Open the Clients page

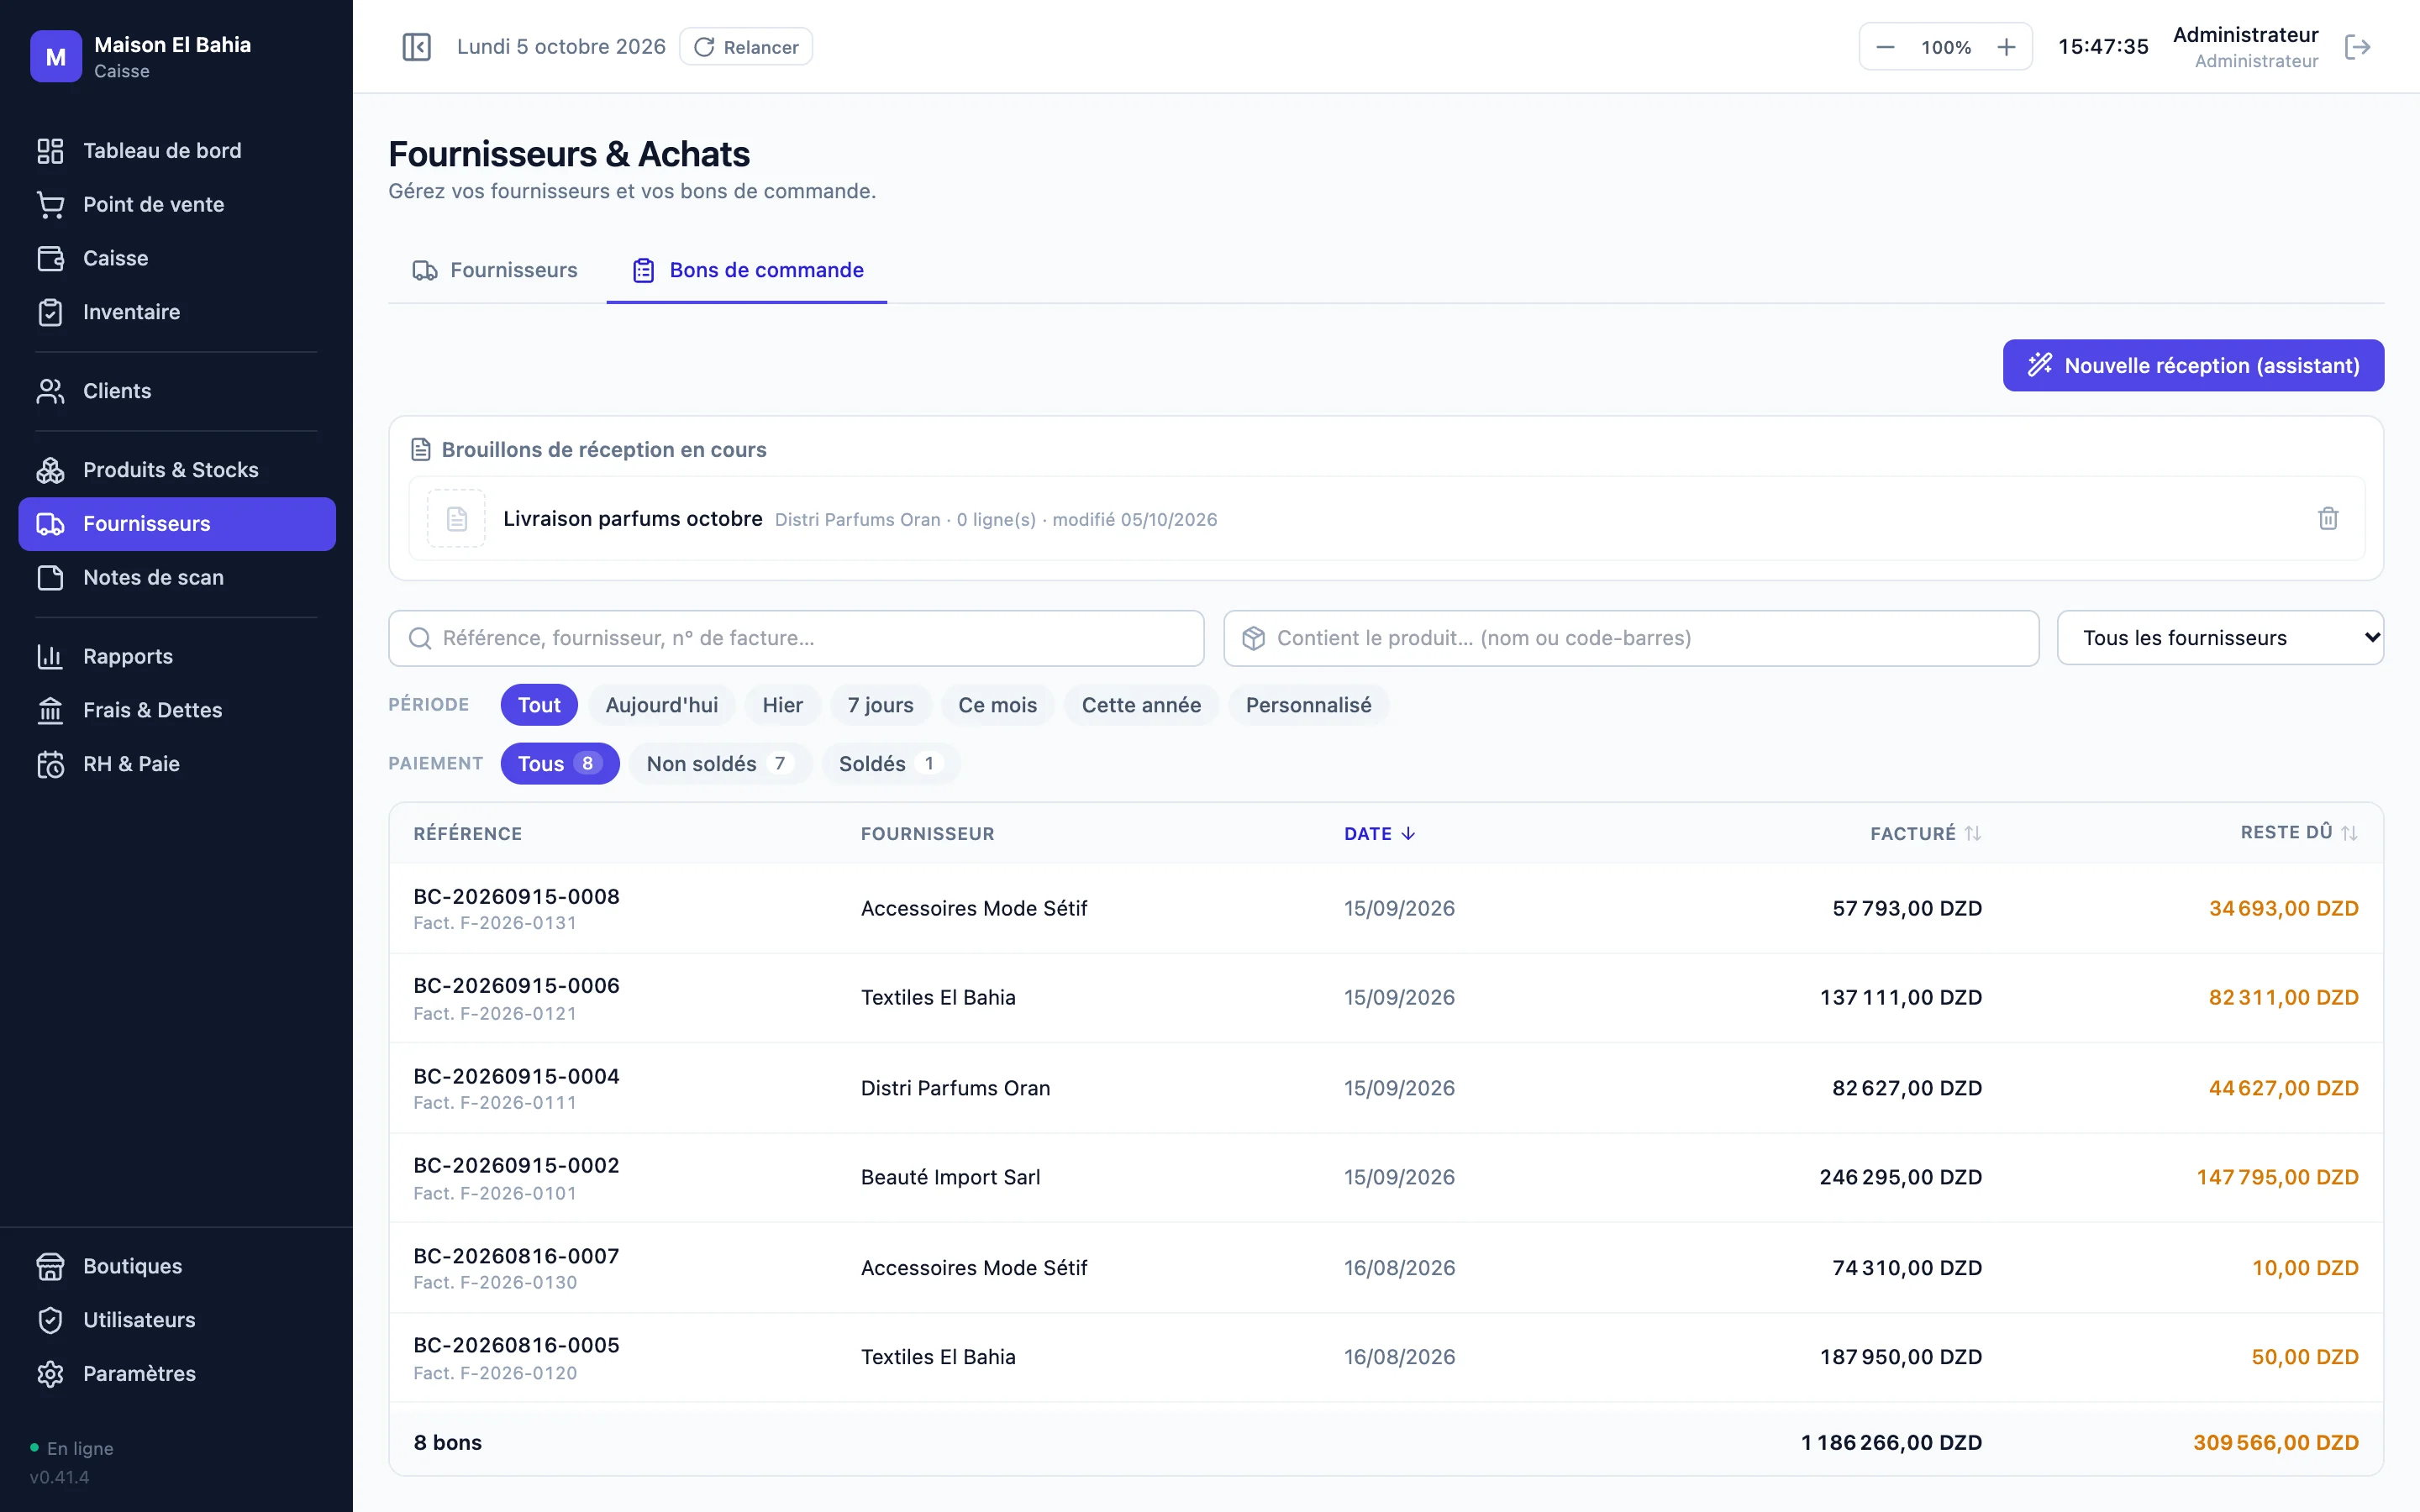pos(177,391)
